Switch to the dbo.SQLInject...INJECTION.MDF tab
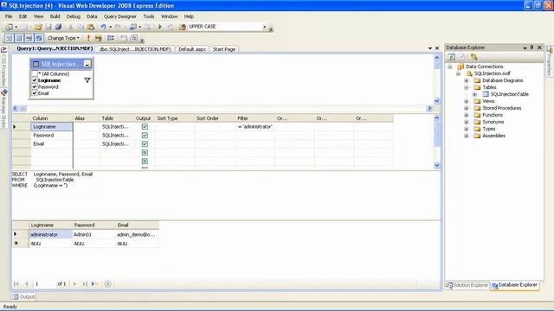This screenshot has height=311, width=554. point(135,49)
